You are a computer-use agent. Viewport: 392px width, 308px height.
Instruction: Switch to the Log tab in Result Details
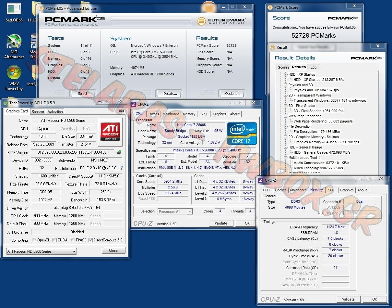pos(313,67)
